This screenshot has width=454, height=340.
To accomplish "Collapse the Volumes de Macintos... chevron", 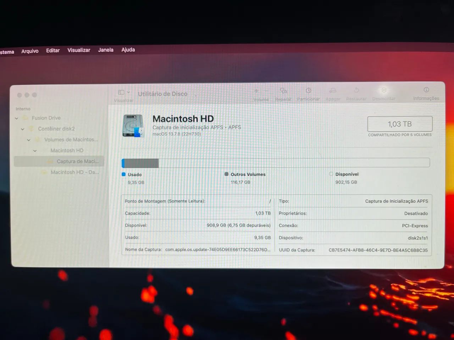I will coord(29,140).
